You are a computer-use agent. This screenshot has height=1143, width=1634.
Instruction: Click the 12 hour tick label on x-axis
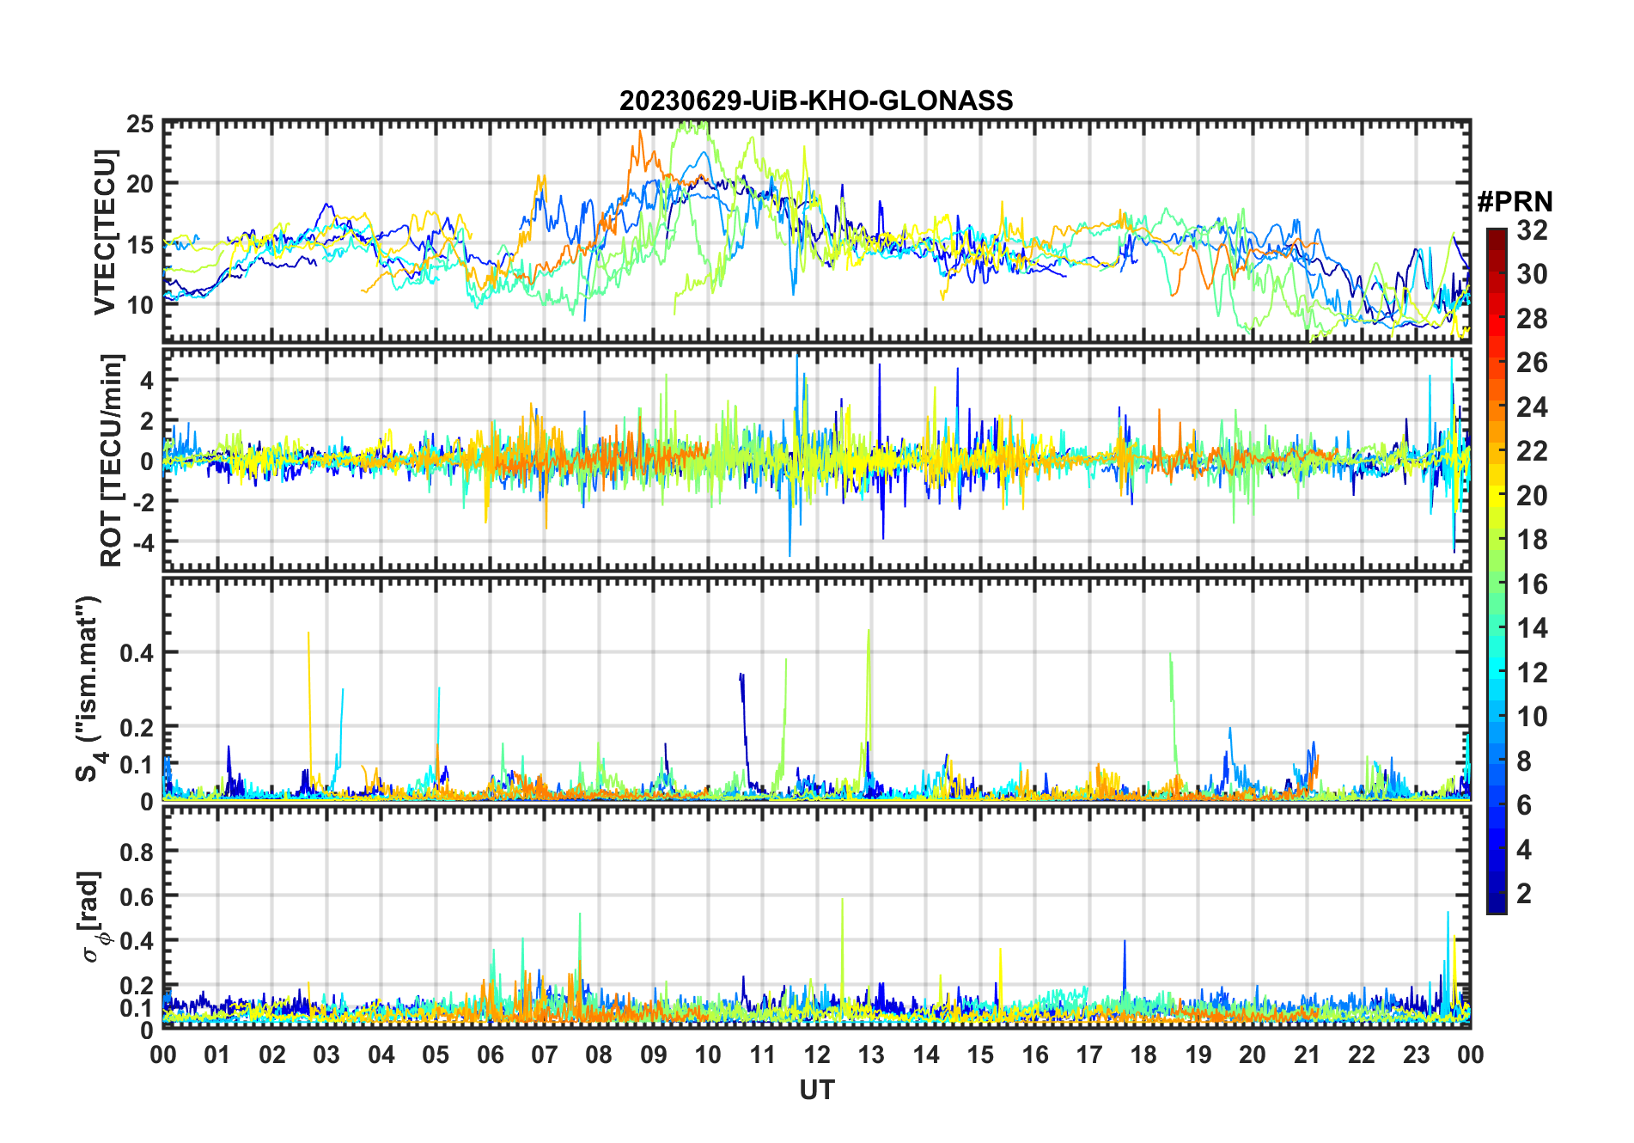[x=816, y=1054]
